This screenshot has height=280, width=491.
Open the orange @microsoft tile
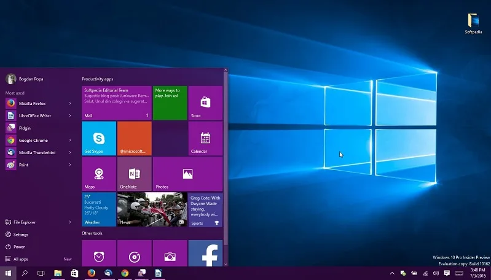135,138
